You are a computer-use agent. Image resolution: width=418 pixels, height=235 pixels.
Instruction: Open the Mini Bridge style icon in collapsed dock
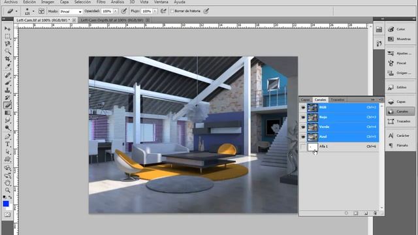379,29
